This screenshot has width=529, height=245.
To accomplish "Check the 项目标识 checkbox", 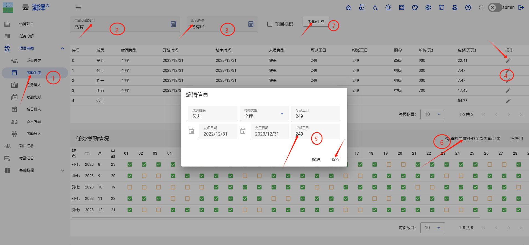I will click(270, 24).
